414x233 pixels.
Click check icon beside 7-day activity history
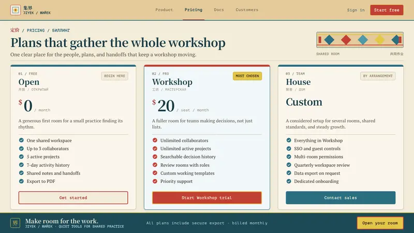click(21, 165)
